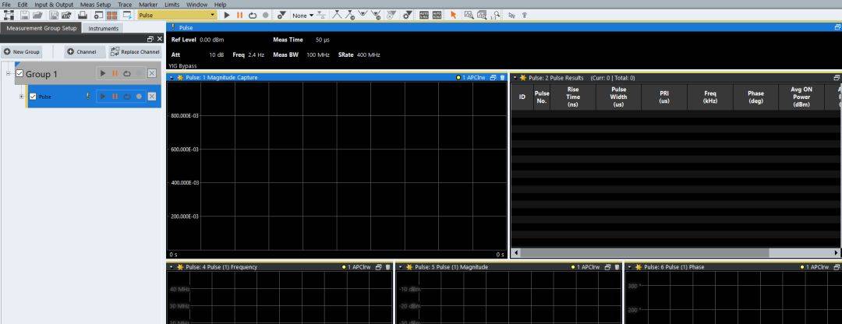This screenshot has height=324, width=842.
Task: Click the refresh icon in the Group 1 row
Action: tap(126, 73)
